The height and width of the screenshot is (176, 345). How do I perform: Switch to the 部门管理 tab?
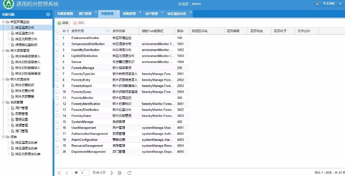(85, 14)
